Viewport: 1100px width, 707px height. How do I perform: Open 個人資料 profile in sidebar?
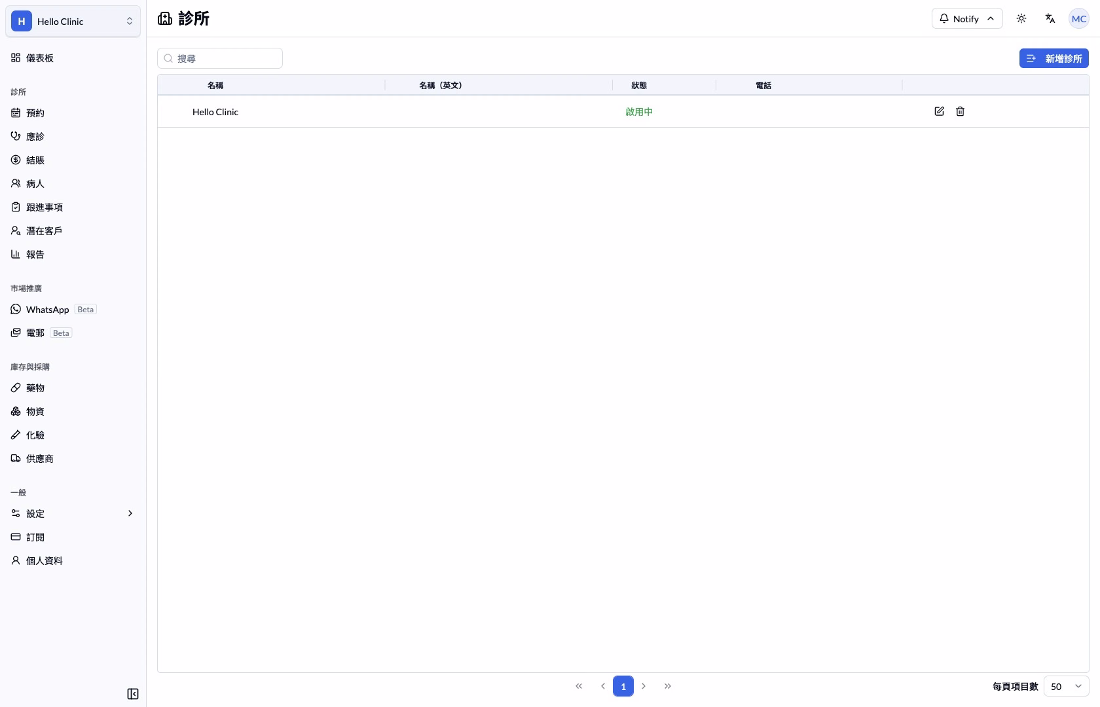(x=73, y=561)
